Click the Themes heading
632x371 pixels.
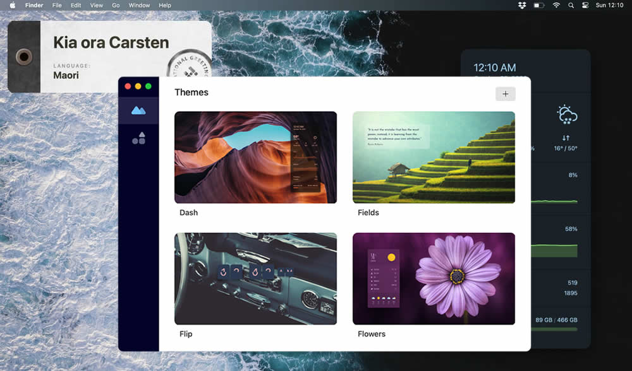(x=191, y=92)
